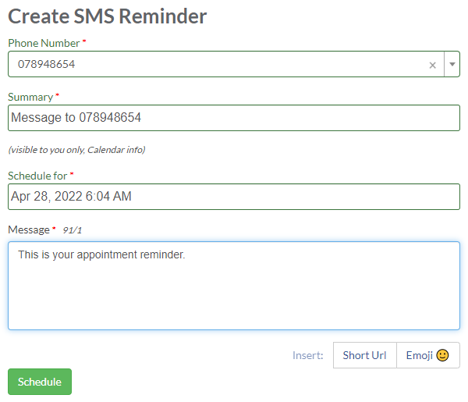The image size is (468, 402).
Task: Click the smiley face icon on Emoji
Action: [442, 355]
